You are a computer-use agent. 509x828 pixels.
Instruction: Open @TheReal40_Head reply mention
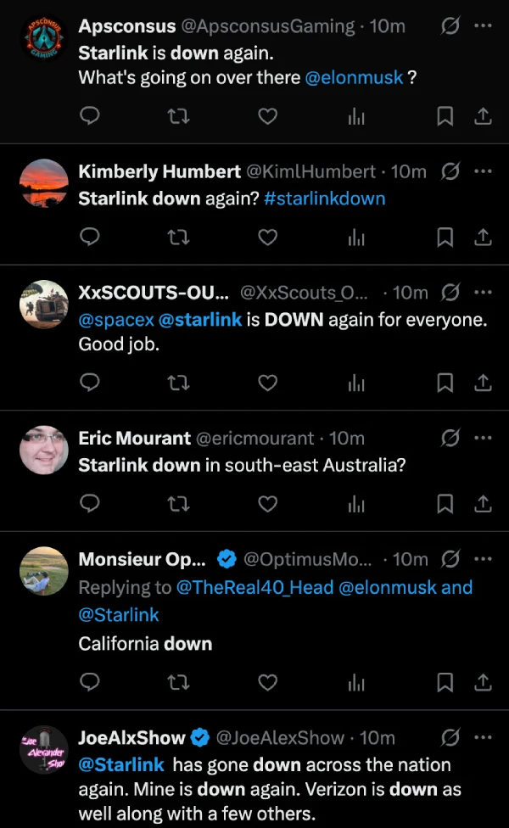[255, 587]
